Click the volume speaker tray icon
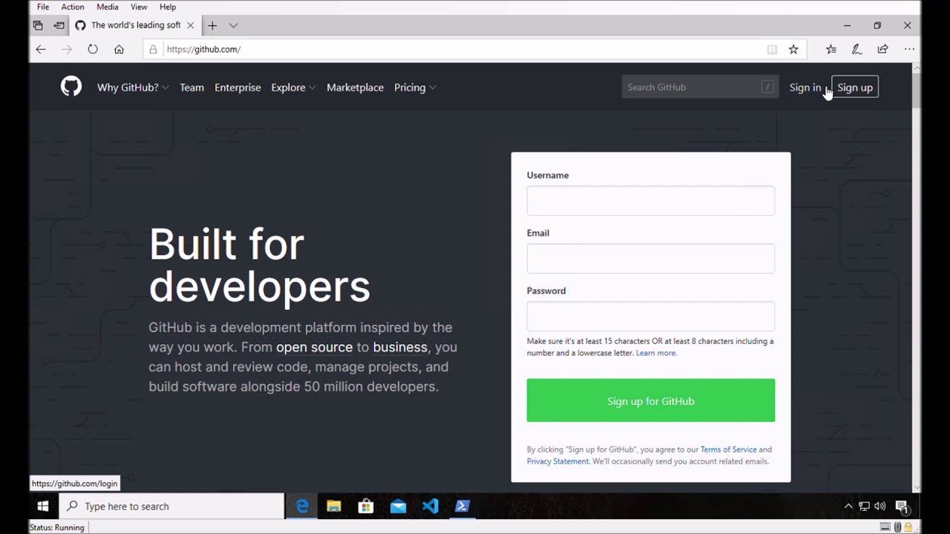The width and height of the screenshot is (950, 534). point(880,507)
